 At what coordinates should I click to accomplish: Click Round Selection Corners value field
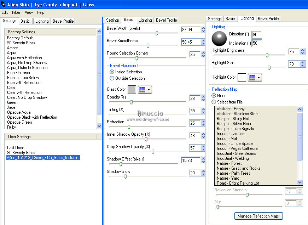point(195,54)
